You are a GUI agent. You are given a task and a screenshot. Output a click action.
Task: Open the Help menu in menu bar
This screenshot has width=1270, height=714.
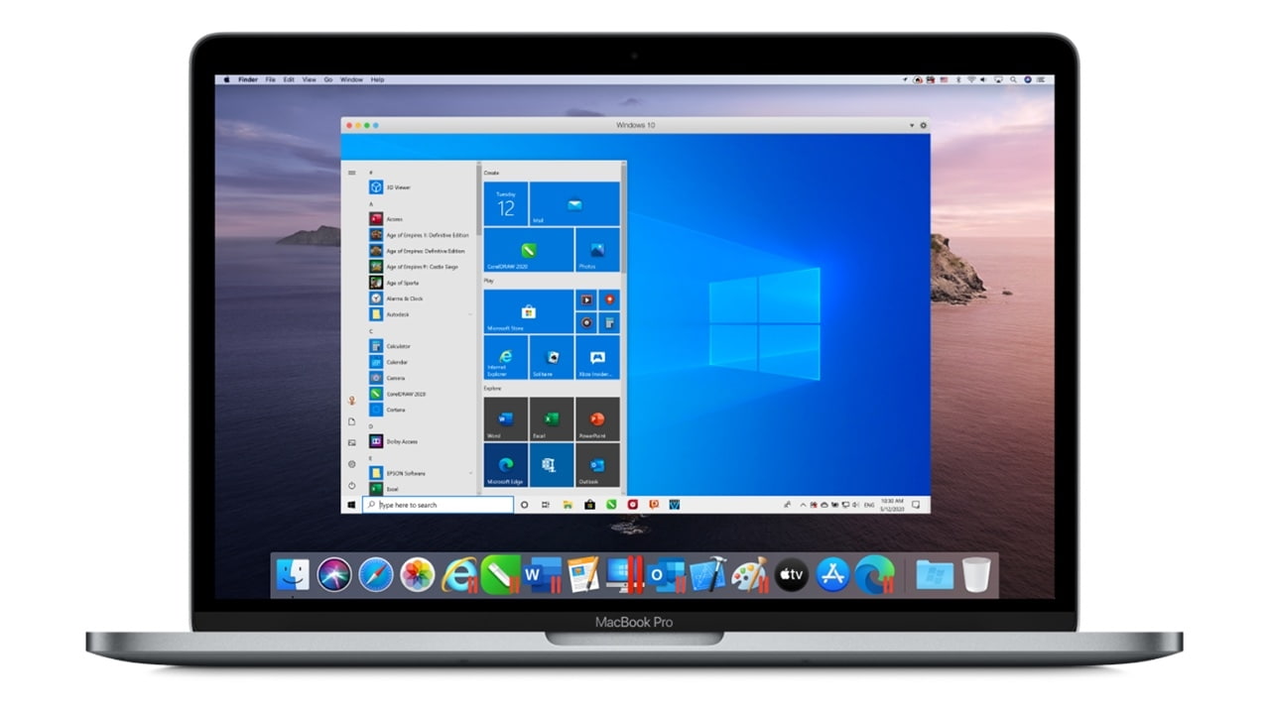[x=377, y=79]
